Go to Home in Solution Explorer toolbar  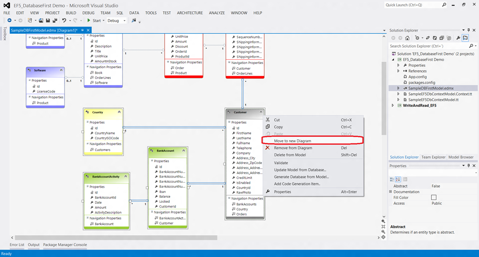click(x=407, y=38)
